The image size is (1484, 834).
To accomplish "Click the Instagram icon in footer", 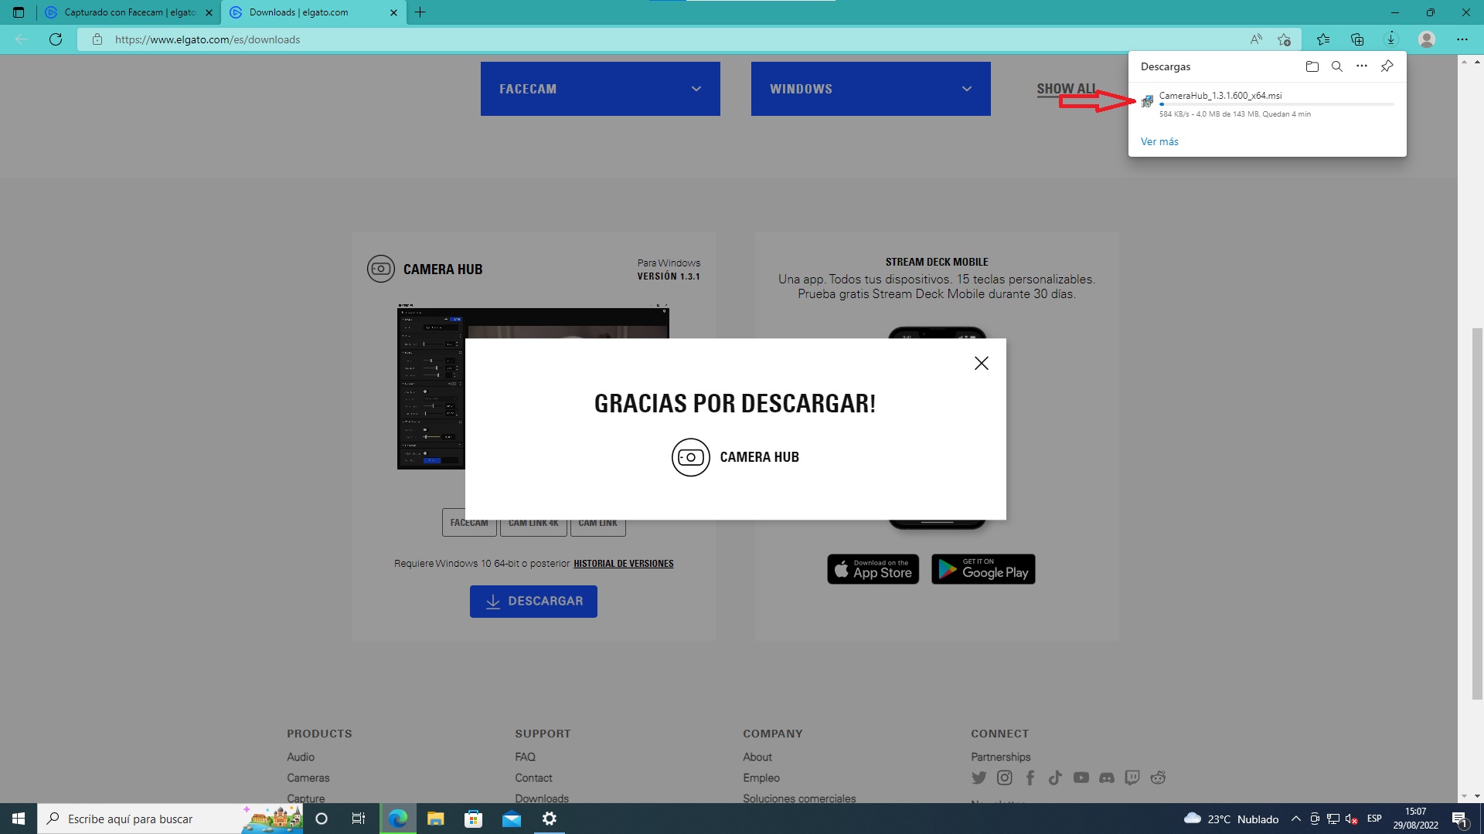I will click(x=1004, y=778).
